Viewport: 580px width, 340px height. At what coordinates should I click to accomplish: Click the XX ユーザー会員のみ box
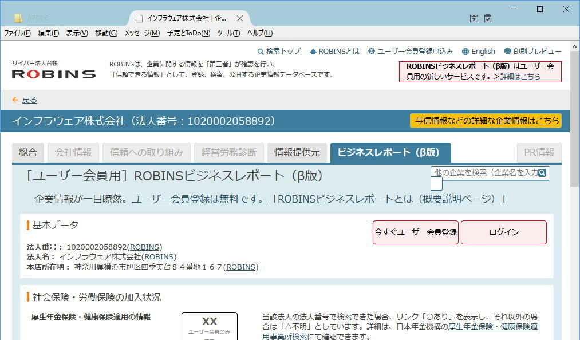(x=210, y=326)
